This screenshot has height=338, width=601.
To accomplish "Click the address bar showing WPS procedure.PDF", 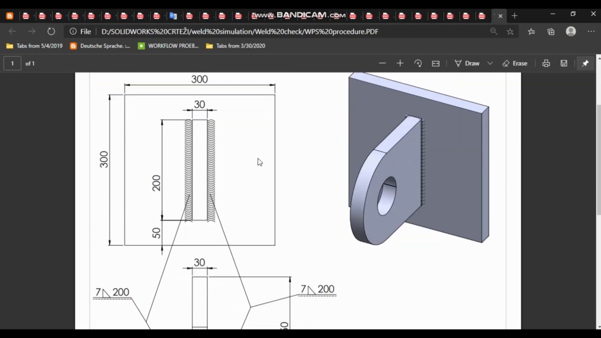I will 239,31.
